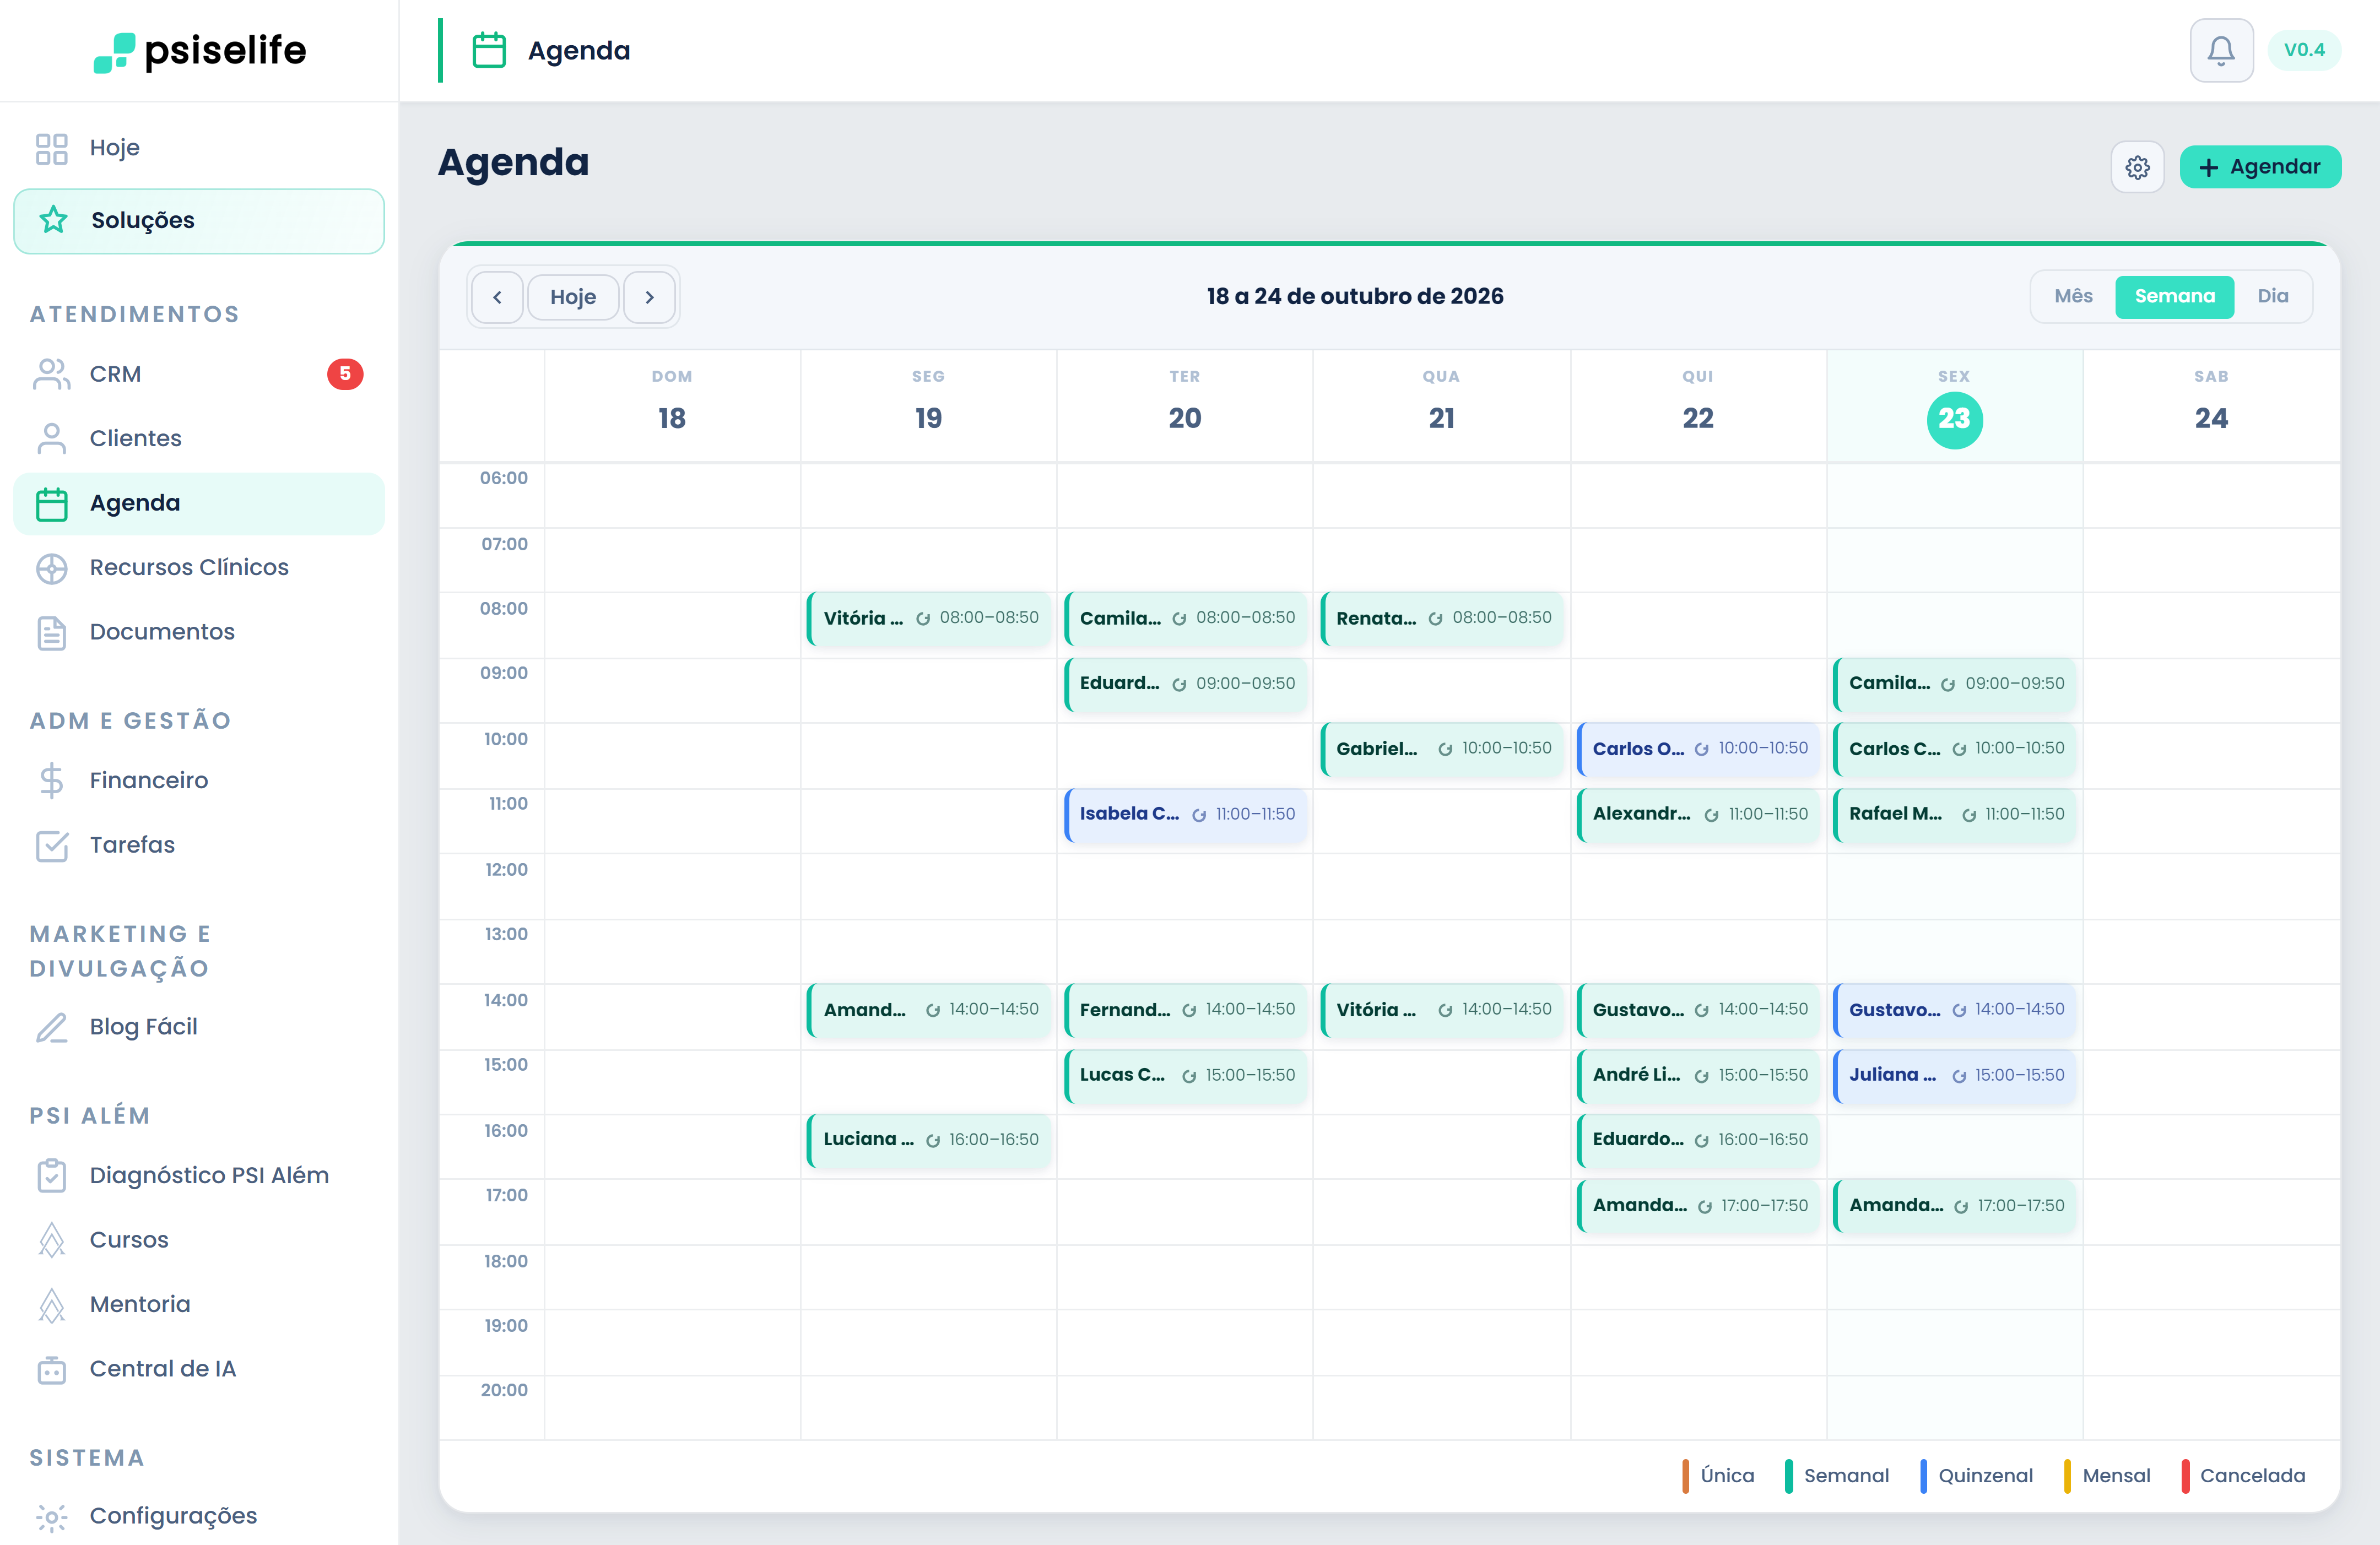The width and height of the screenshot is (2380, 1545).
Task: Open Cursos icon in sidebar
Action: tap(51, 1240)
